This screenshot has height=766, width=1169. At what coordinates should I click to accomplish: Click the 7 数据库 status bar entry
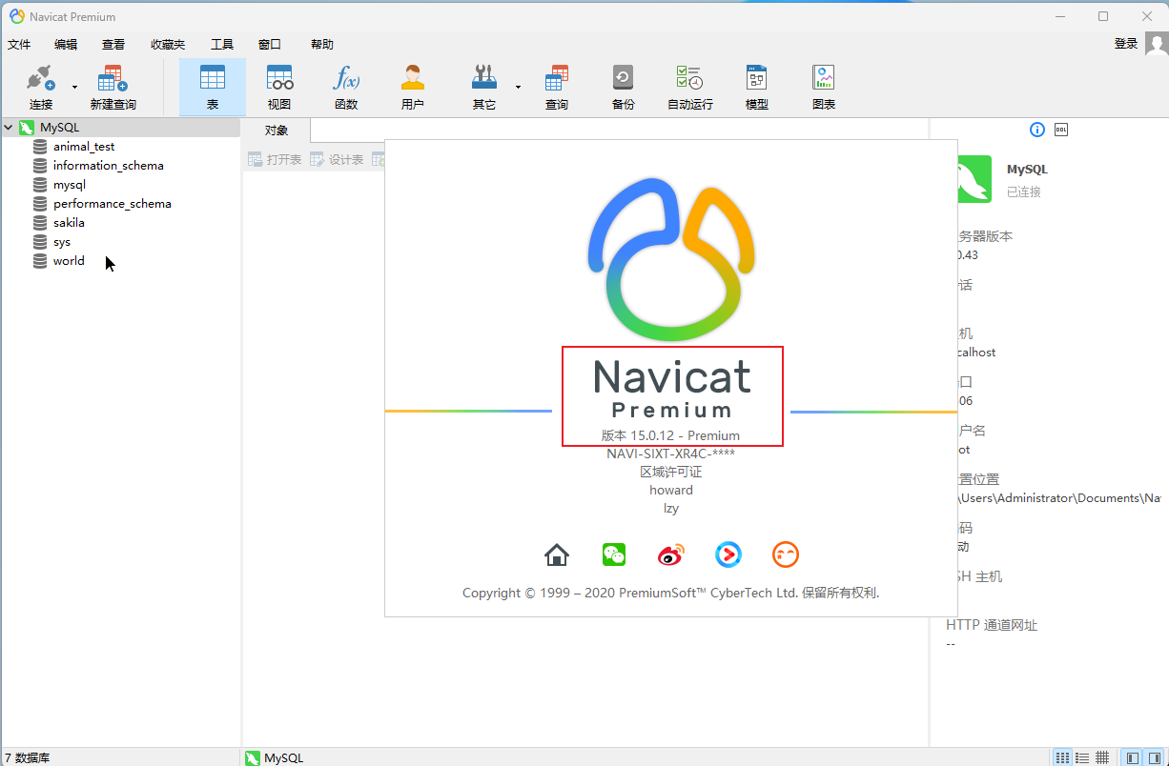[27, 758]
